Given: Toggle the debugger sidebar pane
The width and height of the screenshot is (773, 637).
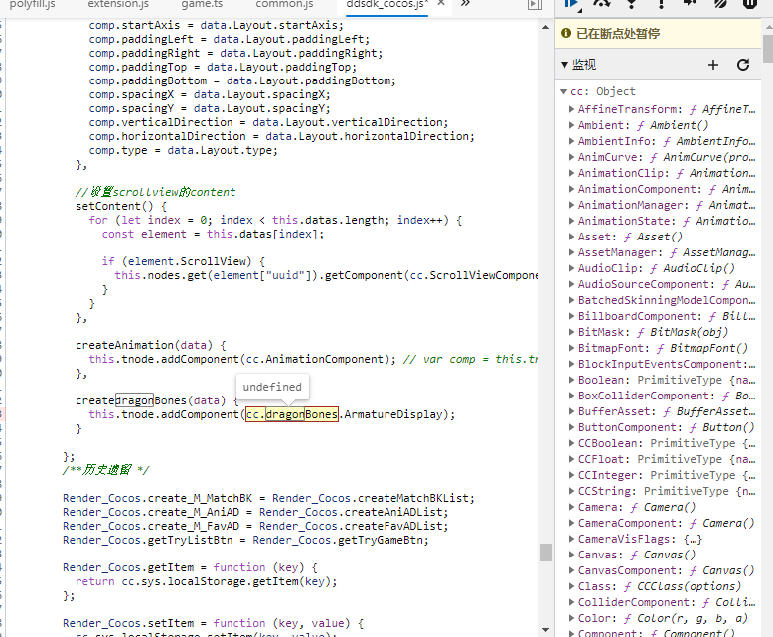Looking at the screenshot, I should pyautogui.click(x=535, y=4).
